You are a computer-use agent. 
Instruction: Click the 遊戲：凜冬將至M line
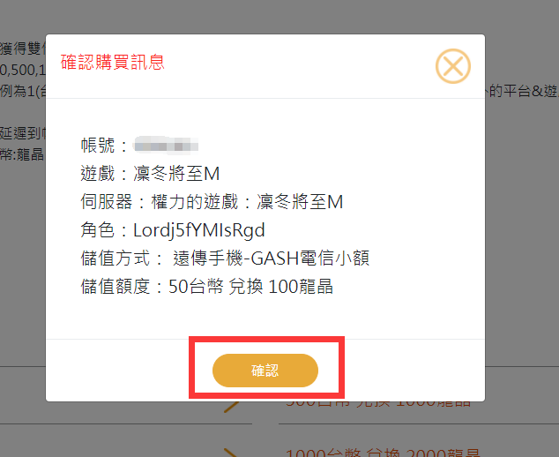[x=149, y=174]
